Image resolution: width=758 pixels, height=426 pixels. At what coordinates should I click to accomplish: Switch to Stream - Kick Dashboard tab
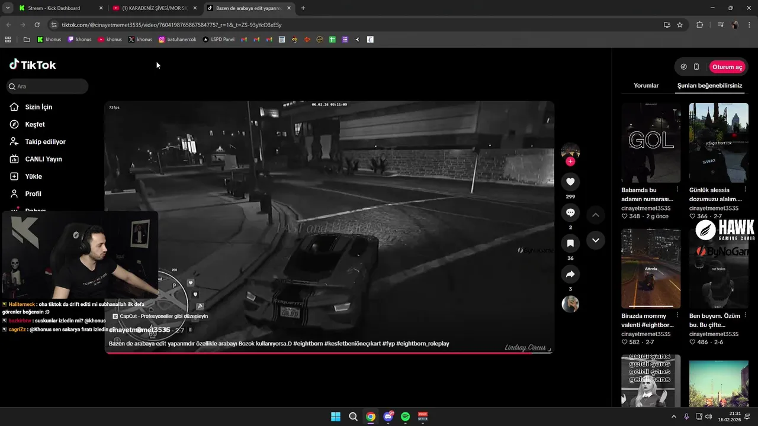[x=59, y=8]
